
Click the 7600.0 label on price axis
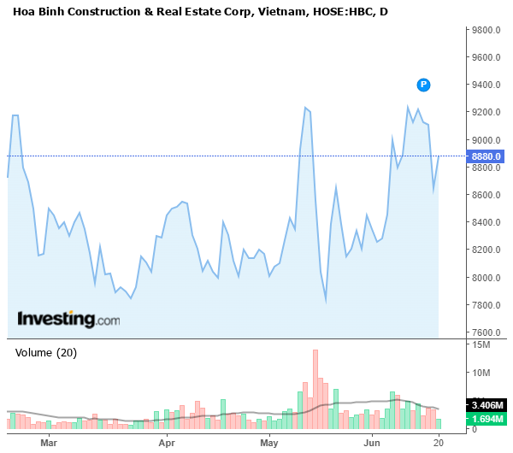pos(485,332)
